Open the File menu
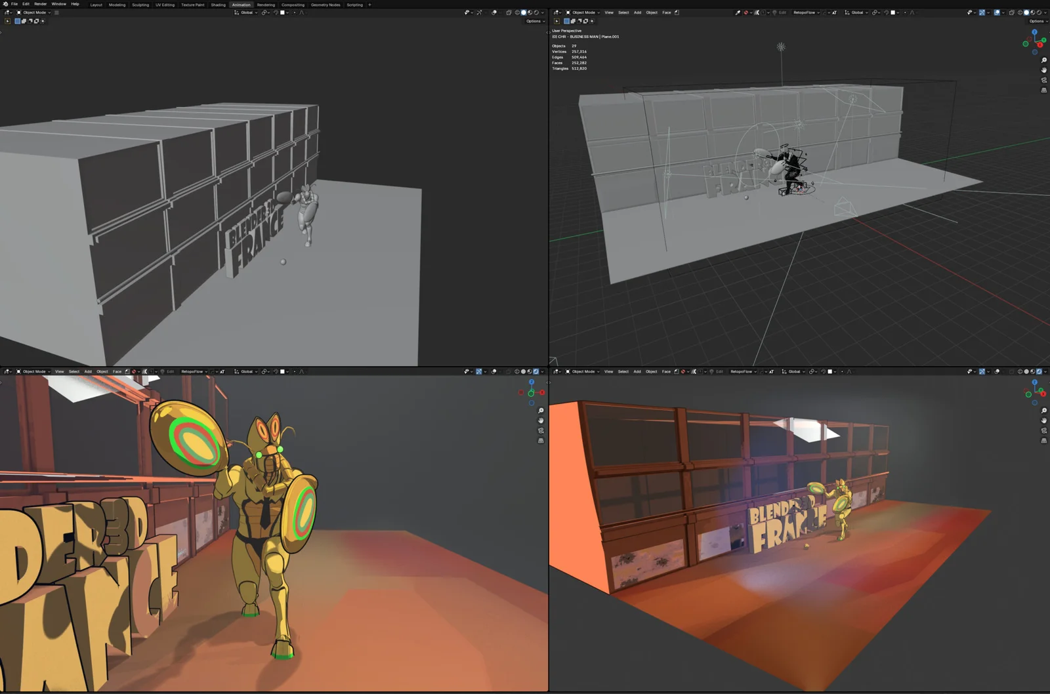The height and width of the screenshot is (694, 1050). (x=14, y=4)
